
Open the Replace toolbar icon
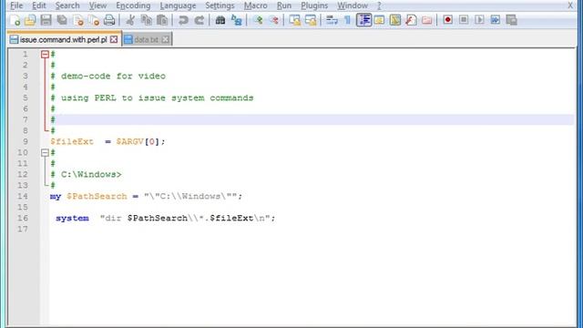click(x=236, y=20)
